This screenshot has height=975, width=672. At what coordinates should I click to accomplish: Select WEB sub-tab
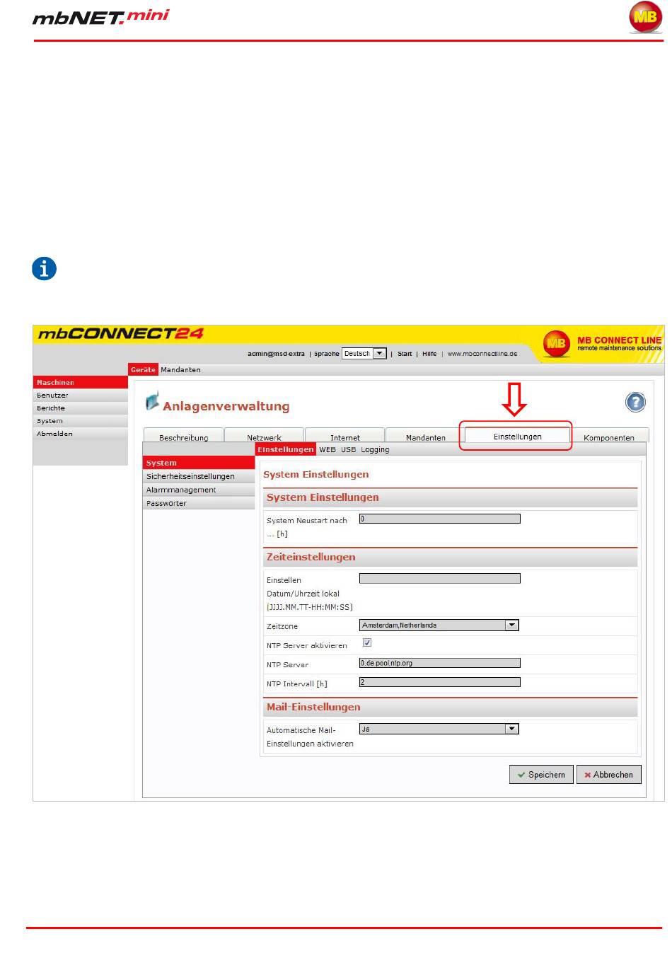[328, 449]
